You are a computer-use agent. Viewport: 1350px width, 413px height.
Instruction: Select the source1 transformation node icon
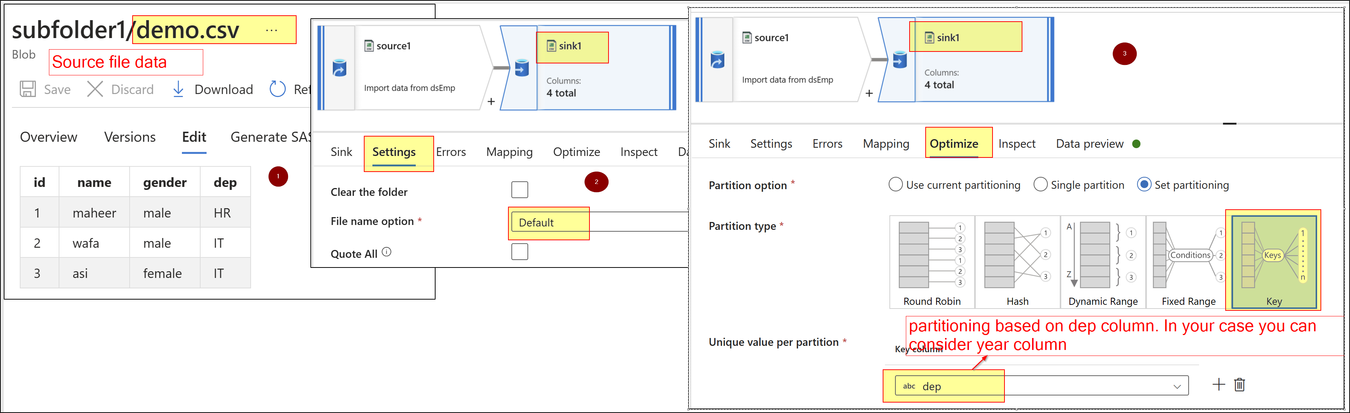coord(369,46)
